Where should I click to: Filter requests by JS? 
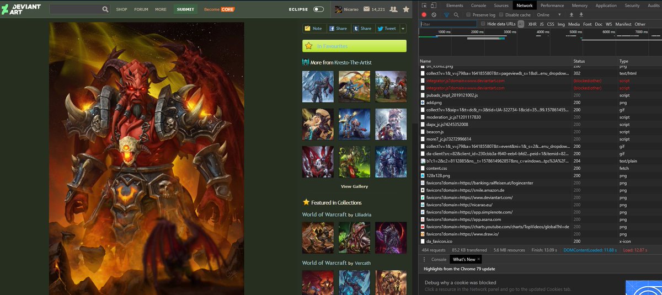[542, 24]
